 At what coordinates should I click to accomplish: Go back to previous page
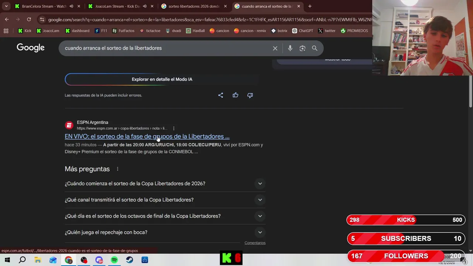[7, 19]
